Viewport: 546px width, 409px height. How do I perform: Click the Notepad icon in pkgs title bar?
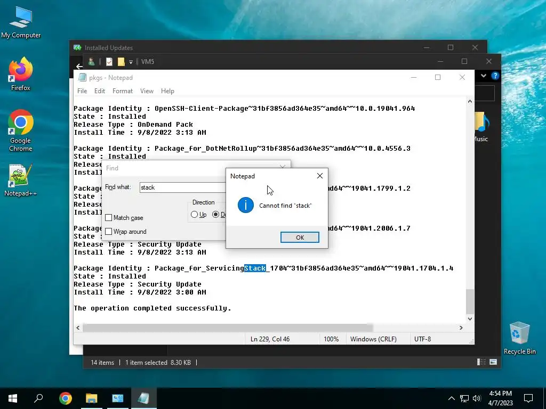(x=82, y=77)
